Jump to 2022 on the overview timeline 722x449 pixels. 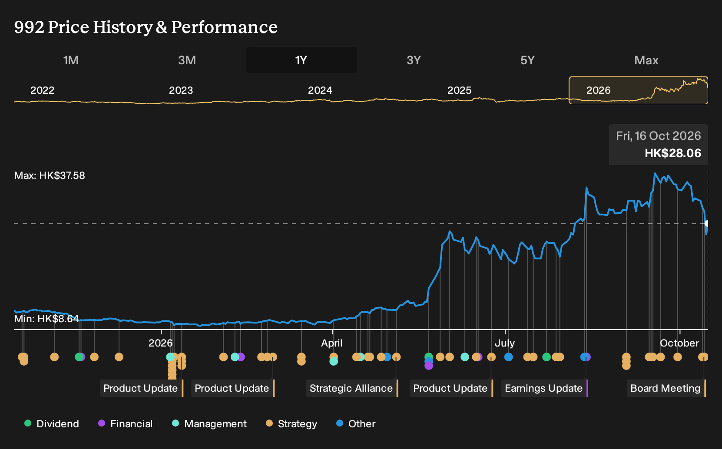42,90
